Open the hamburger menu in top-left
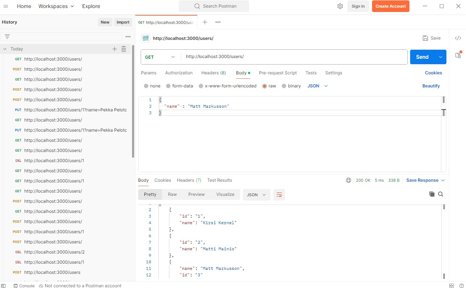The width and height of the screenshot is (466, 288). (6, 6)
